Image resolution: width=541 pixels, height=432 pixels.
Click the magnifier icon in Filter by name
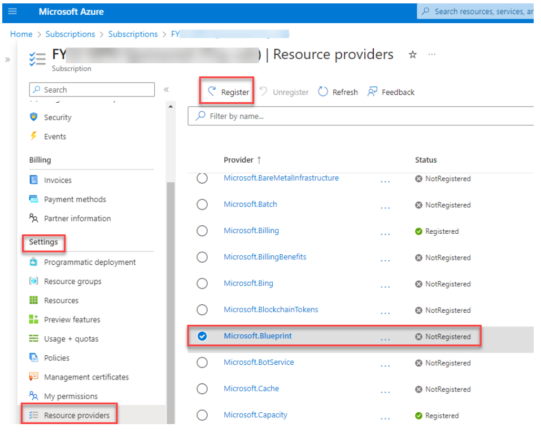tap(200, 116)
